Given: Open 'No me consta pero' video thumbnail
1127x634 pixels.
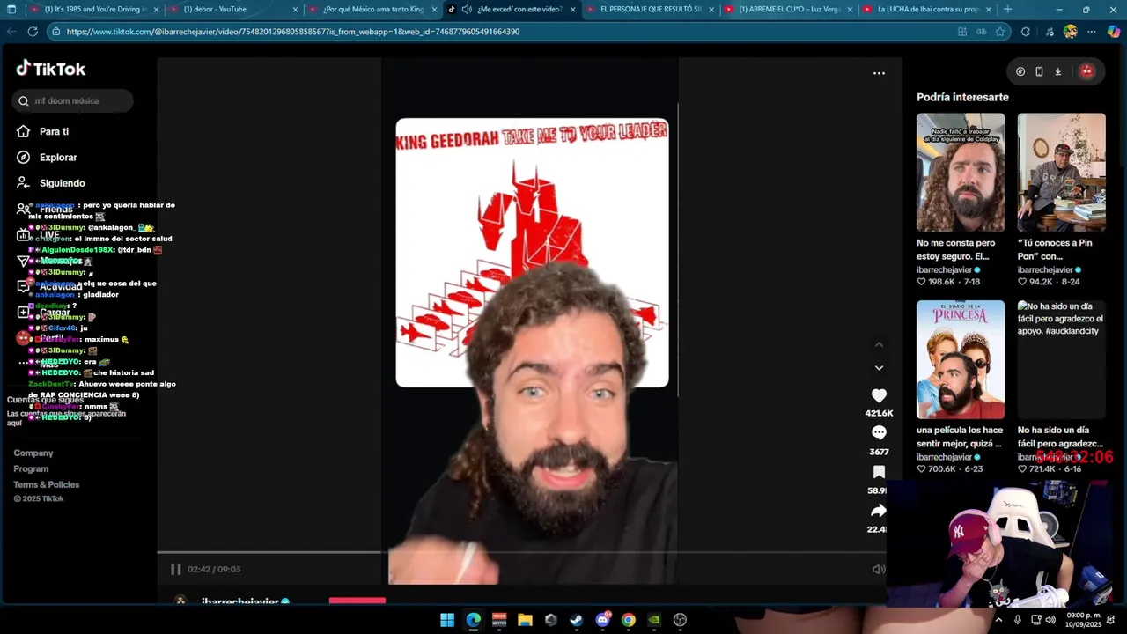Looking at the screenshot, I should point(960,173).
